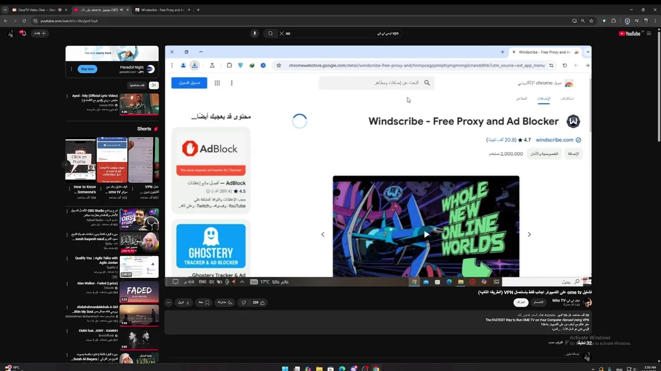Click the play button on the Windscribe preview
This screenshot has width=661, height=371.
[x=426, y=234]
